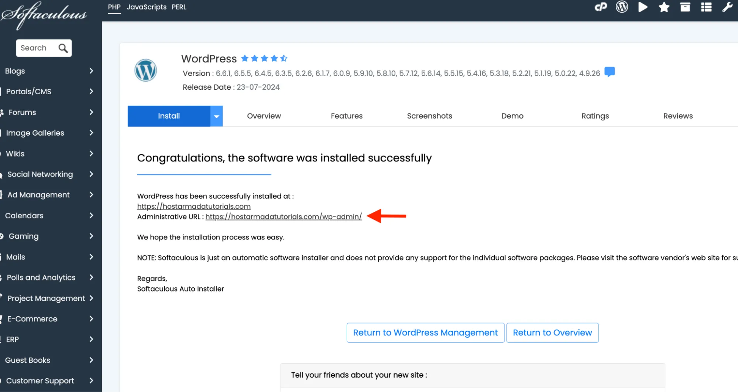Open the Install dropdown arrow
738x392 pixels.
(x=217, y=116)
